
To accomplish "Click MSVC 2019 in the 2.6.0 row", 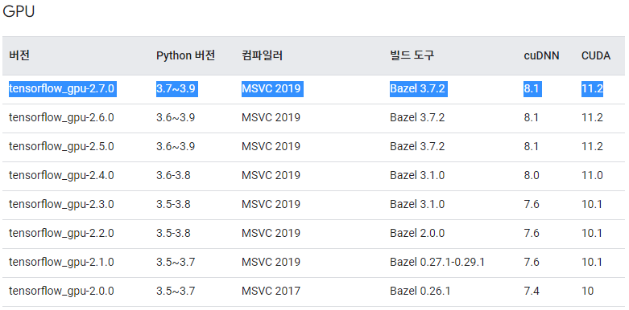I will [x=271, y=118].
